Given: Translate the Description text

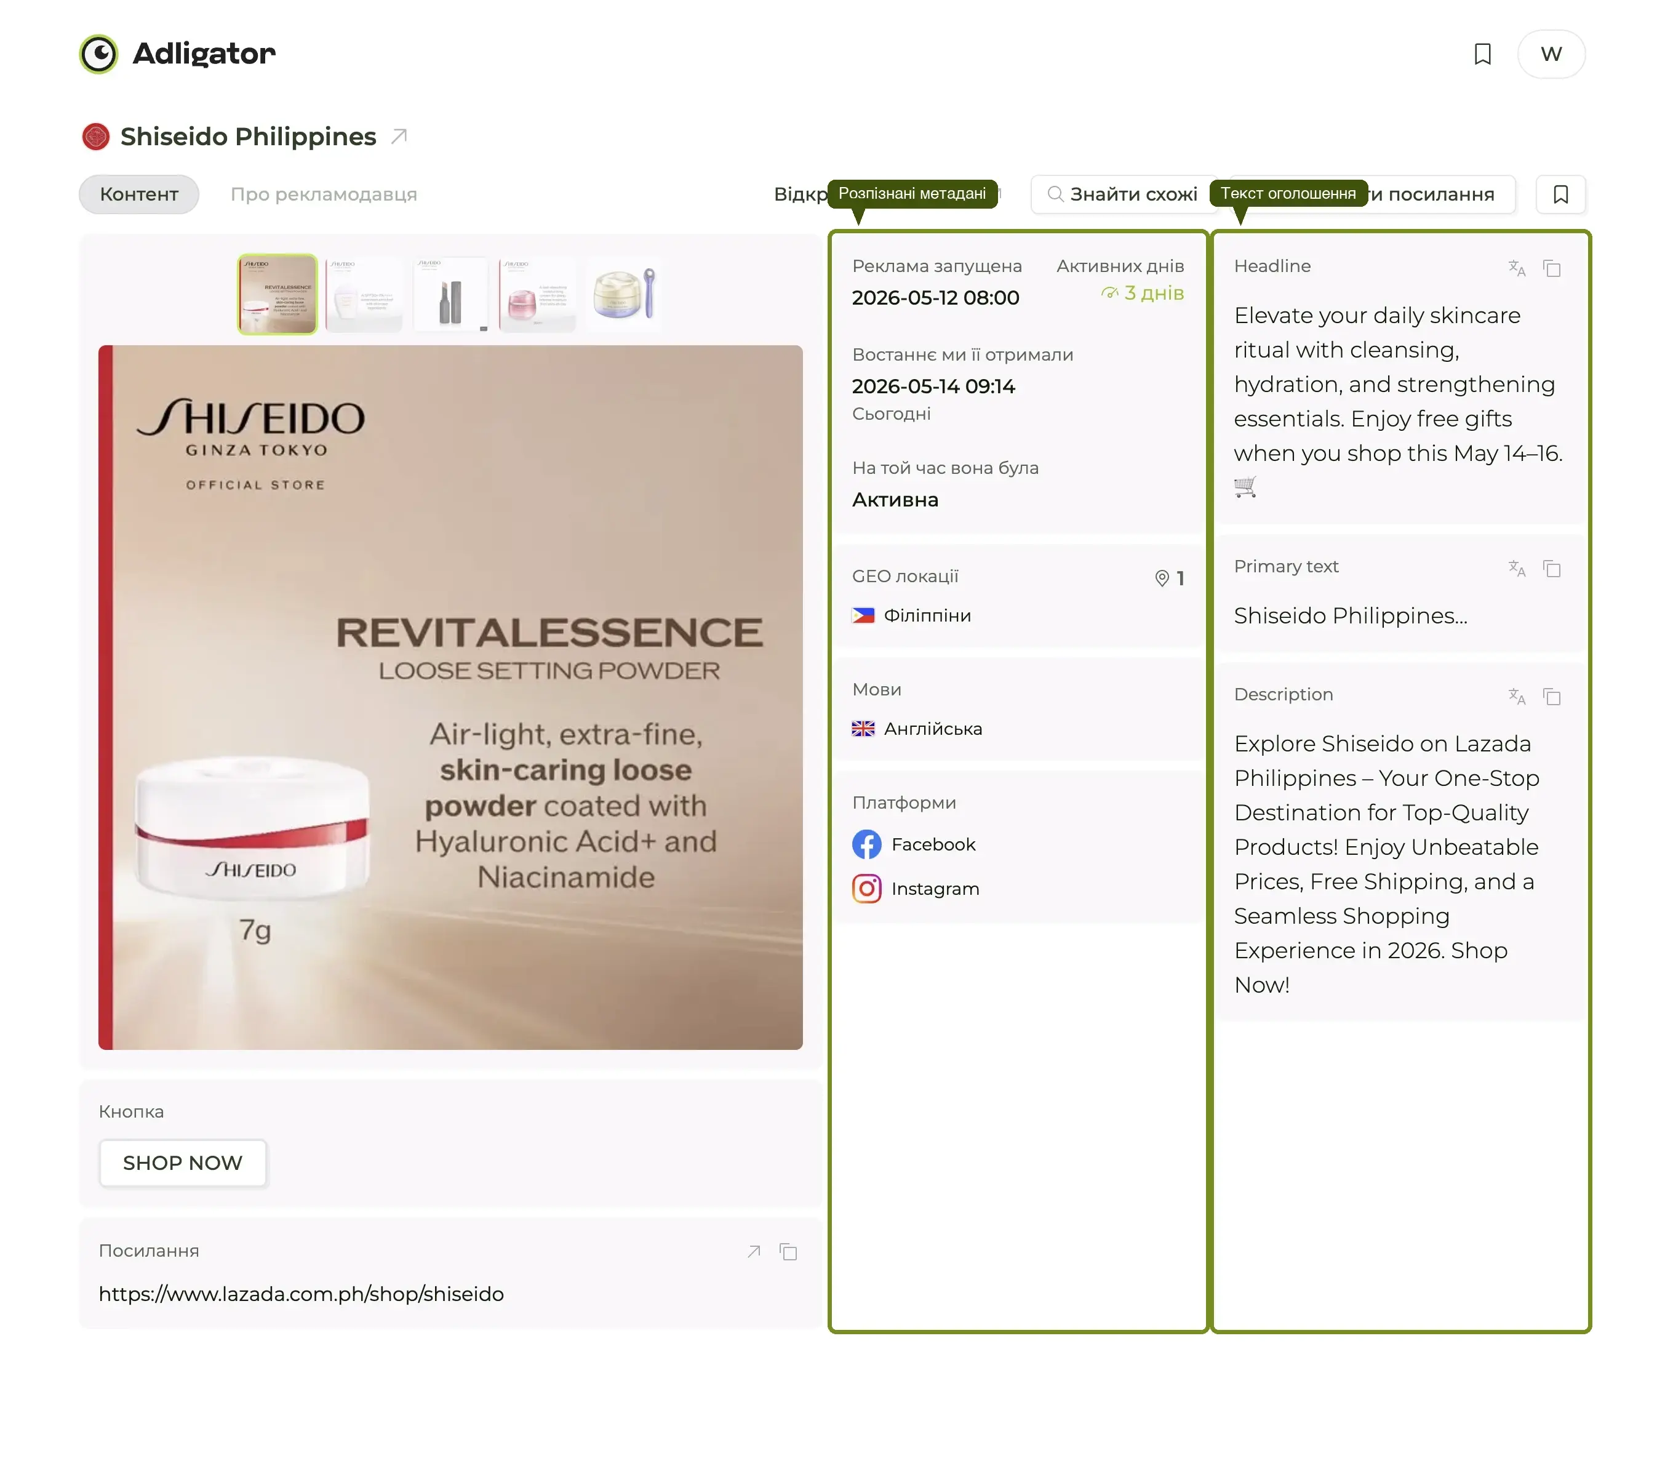Looking at the screenshot, I should 1516,697.
